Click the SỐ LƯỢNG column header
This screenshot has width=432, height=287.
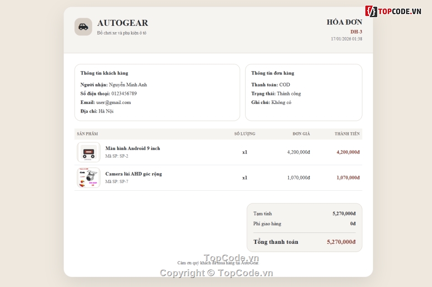(x=245, y=134)
